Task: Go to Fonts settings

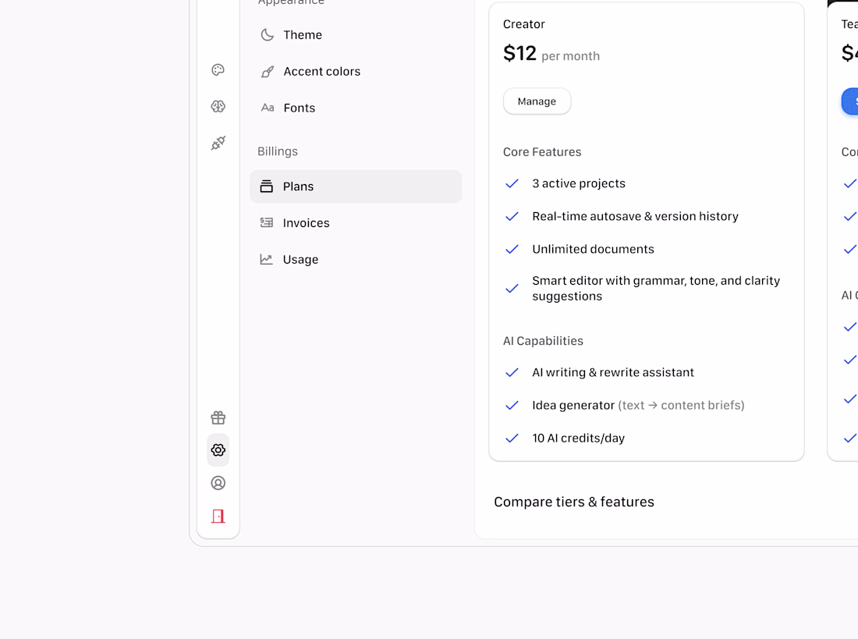Action: tap(299, 108)
